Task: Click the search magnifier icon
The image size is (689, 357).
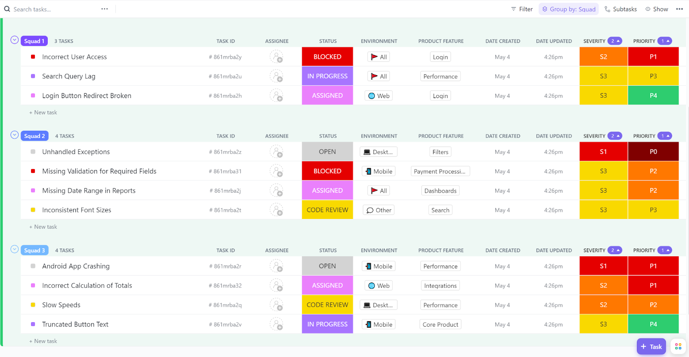Action: click(7, 9)
